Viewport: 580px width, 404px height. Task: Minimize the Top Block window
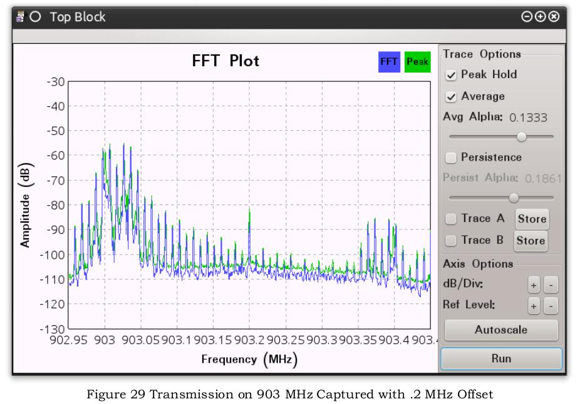[x=526, y=17]
